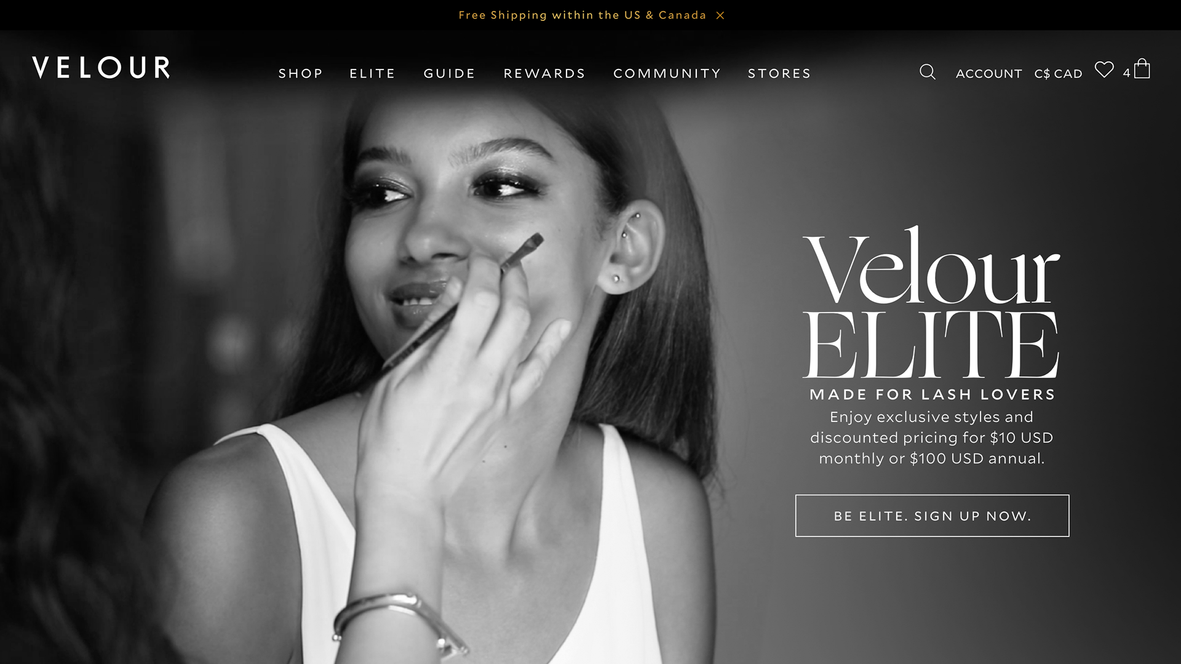Screen dimensions: 1181x664
Task: Click the Elite pricing description text
Action: tap(932, 438)
